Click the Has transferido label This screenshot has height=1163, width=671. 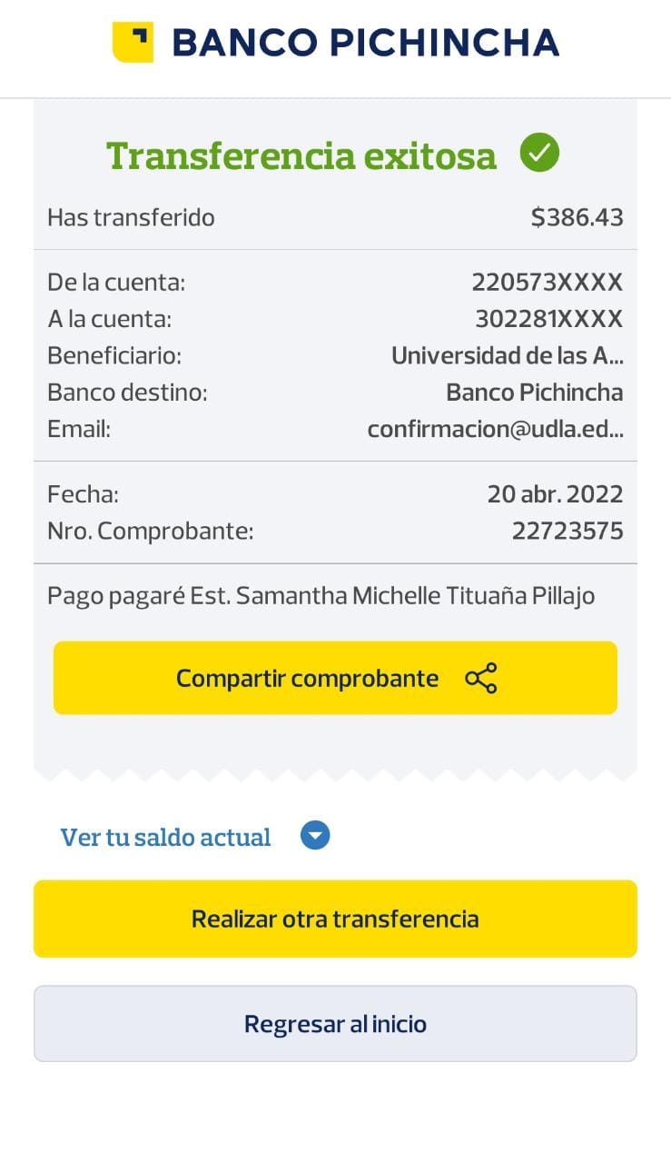pos(131,218)
